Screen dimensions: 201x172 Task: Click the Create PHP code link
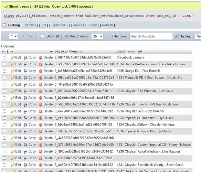click(85, 25)
